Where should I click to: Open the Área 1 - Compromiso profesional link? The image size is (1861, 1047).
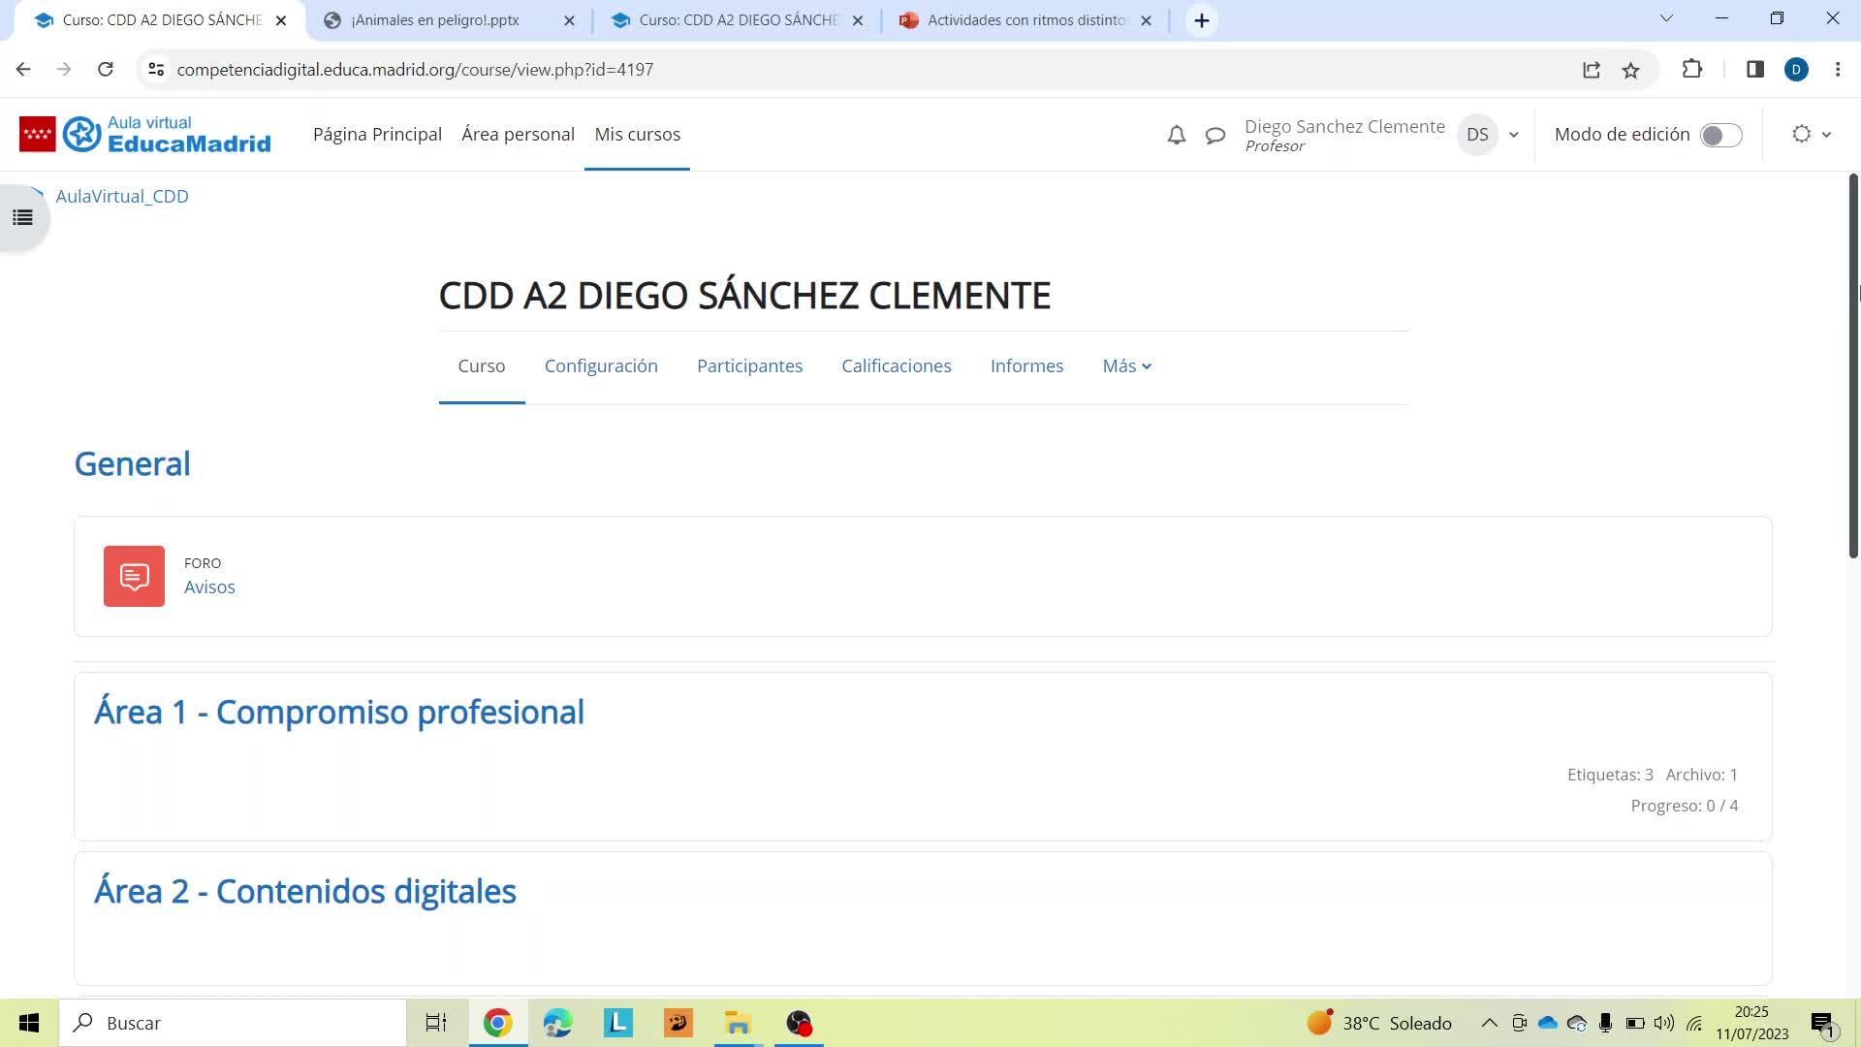pos(339,713)
